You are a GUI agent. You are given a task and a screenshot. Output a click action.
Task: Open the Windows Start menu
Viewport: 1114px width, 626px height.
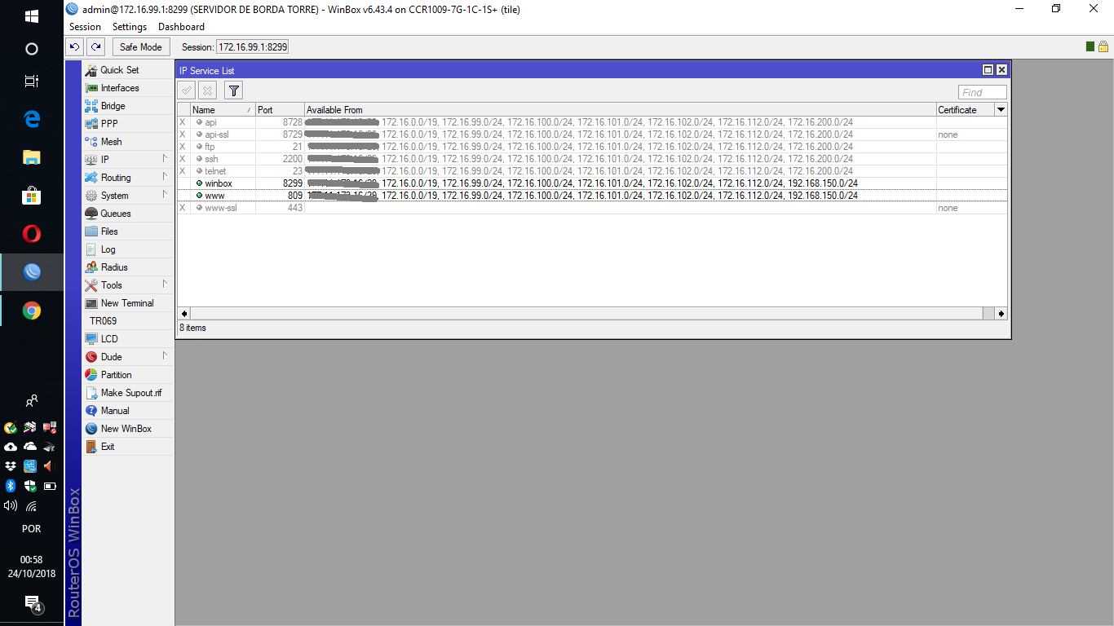[x=32, y=16]
